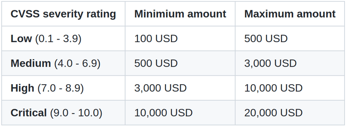Click the CVSS severity rating column header

(x=63, y=14)
